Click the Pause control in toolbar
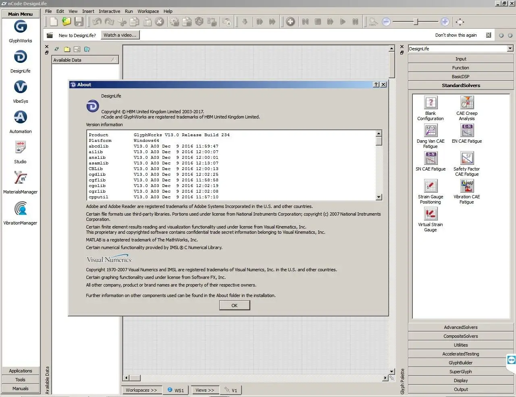516x397 pixels. point(355,22)
